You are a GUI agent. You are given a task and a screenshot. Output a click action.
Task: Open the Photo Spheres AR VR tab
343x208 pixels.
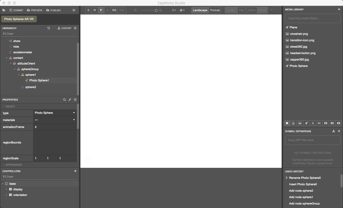point(19,19)
